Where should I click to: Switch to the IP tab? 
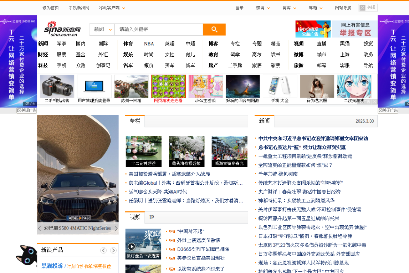coord(151,217)
